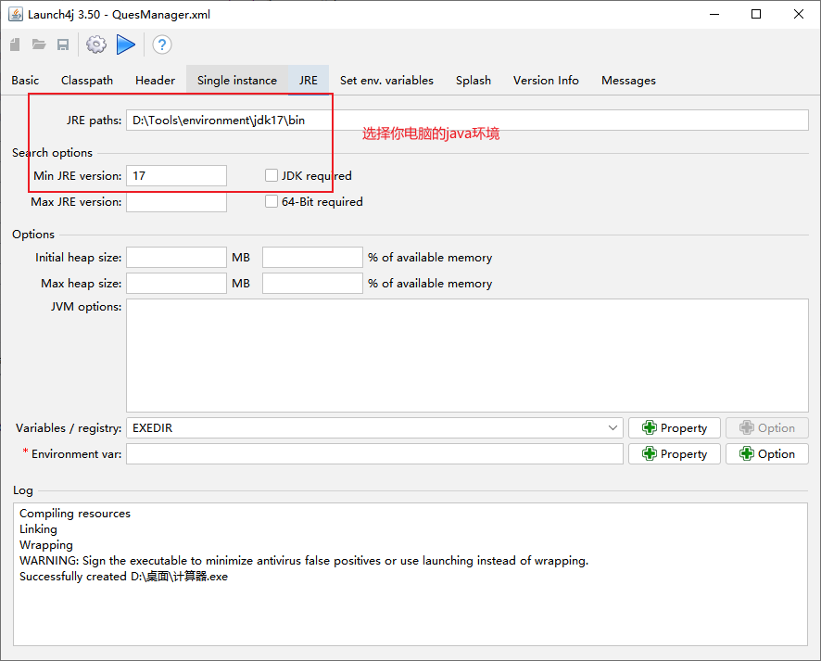Click the 'Successfully created' log line
This screenshot has width=821, height=661.
(x=123, y=577)
